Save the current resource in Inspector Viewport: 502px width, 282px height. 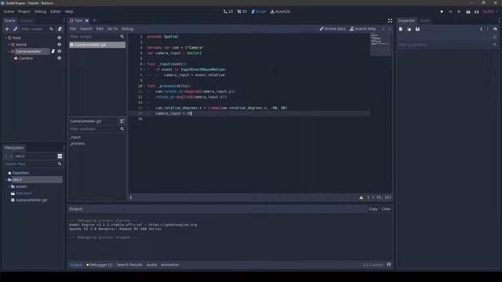click(417, 29)
